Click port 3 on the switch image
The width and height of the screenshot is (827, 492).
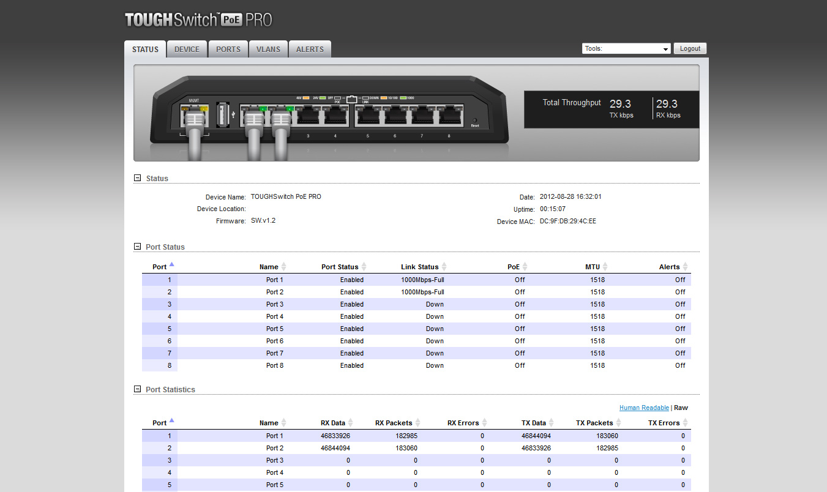click(308, 116)
